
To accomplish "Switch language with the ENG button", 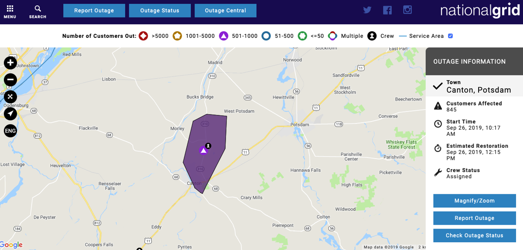I will [x=10, y=131].
